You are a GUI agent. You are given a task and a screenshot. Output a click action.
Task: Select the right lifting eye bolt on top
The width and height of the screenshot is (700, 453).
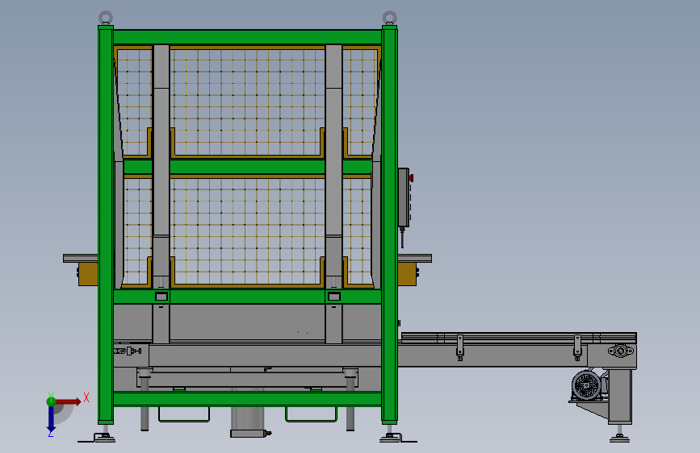(x=389, y=18)
